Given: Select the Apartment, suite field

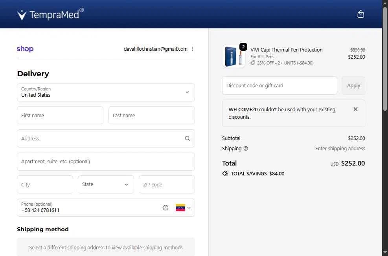Looking at the screenshot, I should [106, 161].
